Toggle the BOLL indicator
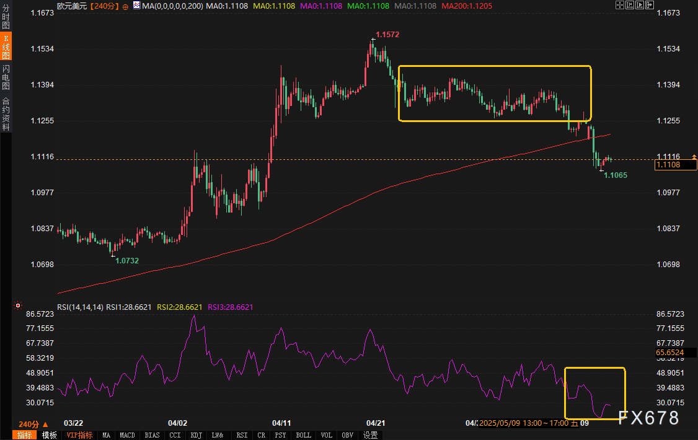Viewport: 698px width, 440px height. coord(303,435)
